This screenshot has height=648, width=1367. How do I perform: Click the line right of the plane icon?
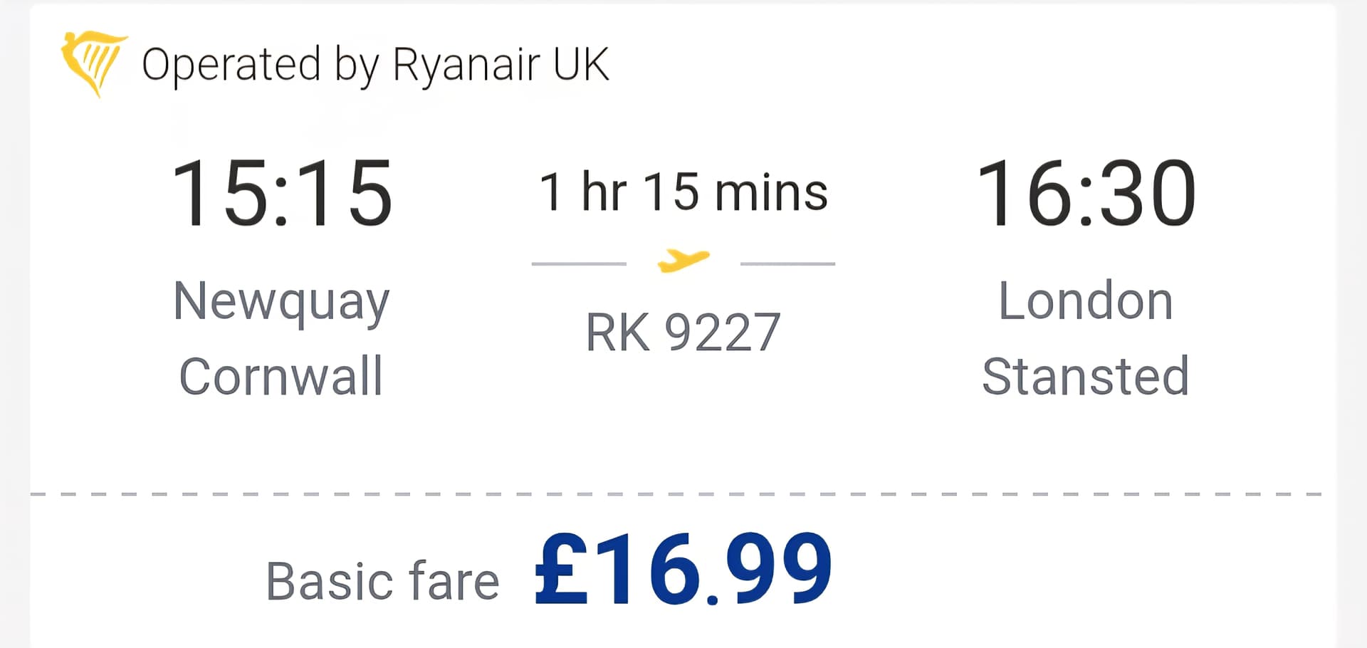[787, 263]
